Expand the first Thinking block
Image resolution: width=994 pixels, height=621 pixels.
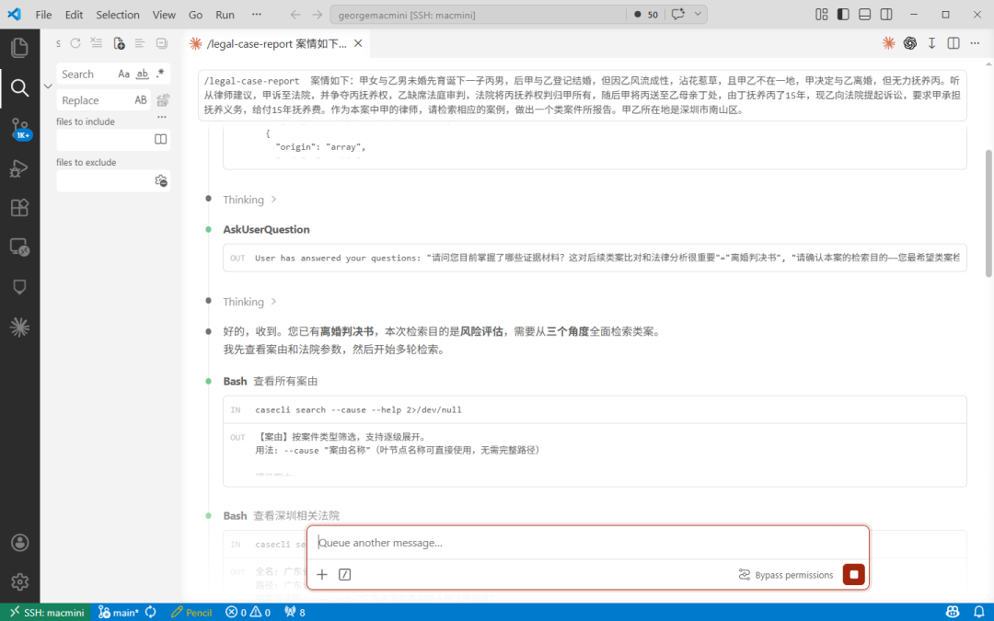pyautogui.click(x=249, y=200)
